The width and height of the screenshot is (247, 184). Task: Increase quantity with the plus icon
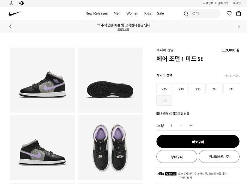tap(191, 125)
